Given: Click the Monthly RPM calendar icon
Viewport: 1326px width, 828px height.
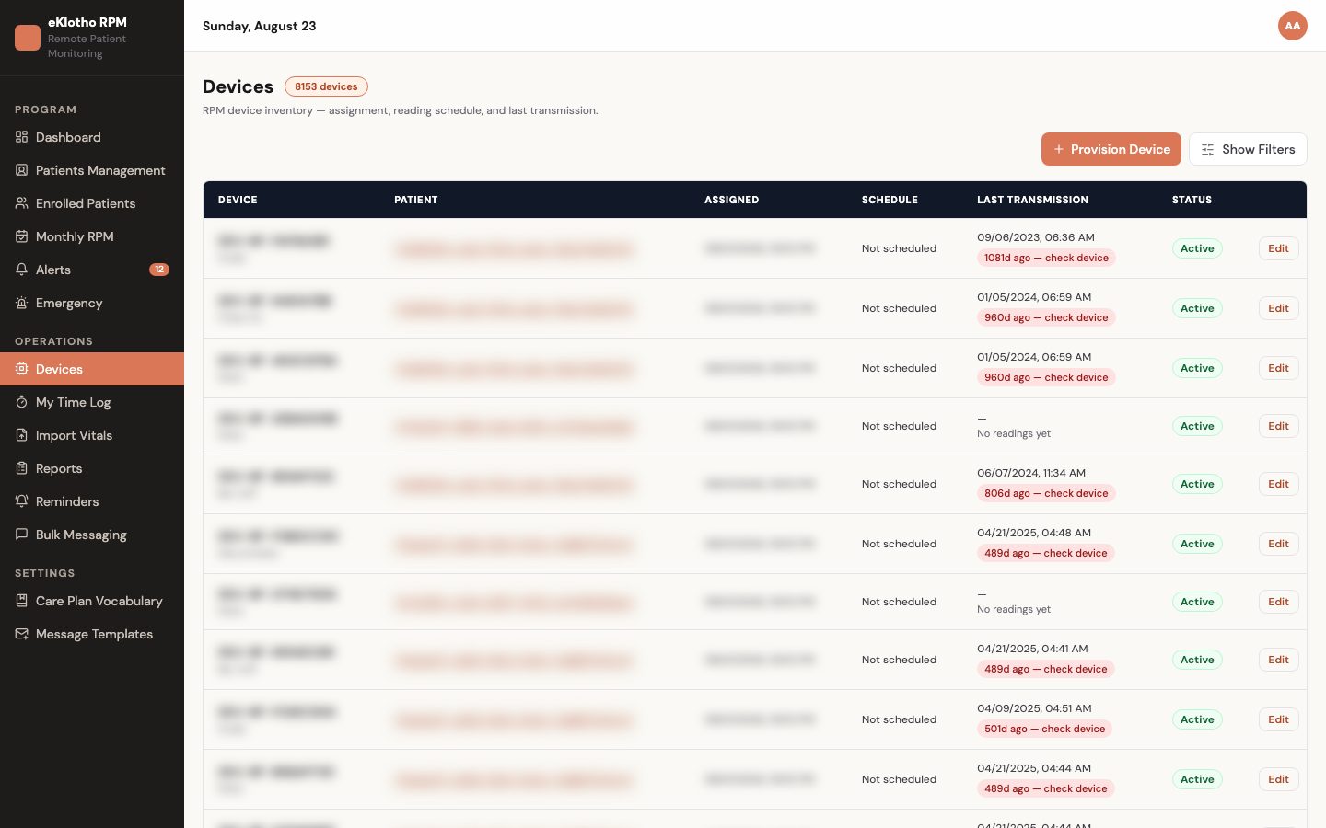Looking at the screenshot, I should (x=21, y=236).
